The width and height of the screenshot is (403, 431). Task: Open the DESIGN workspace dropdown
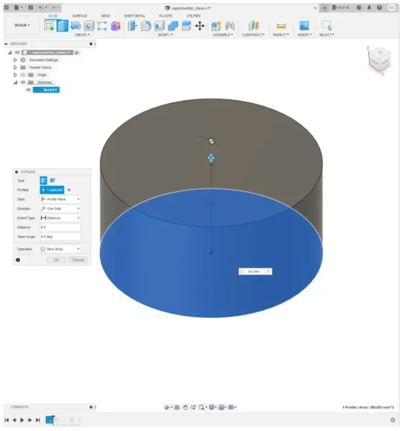point(22,25)
